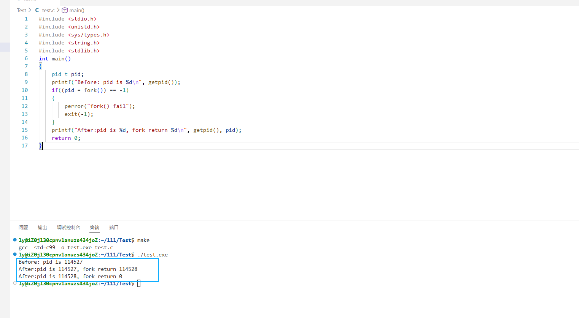Click the closing brace on line 17
This screenshot has height=318, width=579.
click(40, 146)
